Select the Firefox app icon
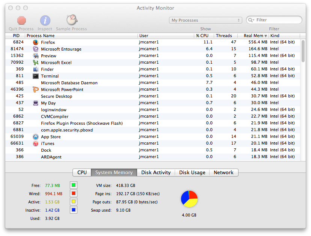Screen dimensions: 311x236 tap(36, 42)
